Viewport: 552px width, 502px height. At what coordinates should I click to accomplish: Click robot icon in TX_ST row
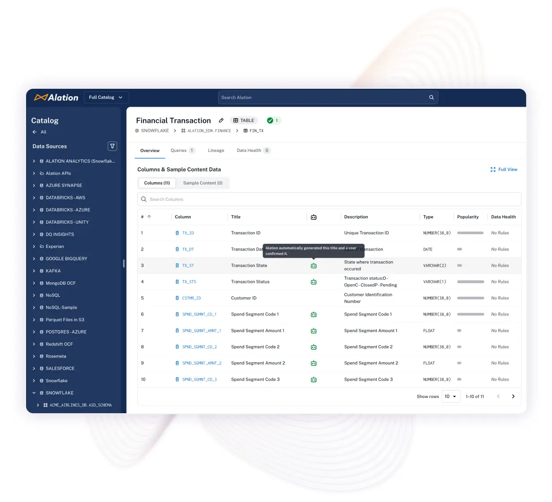pyautogui.click(x=314, y=266)
